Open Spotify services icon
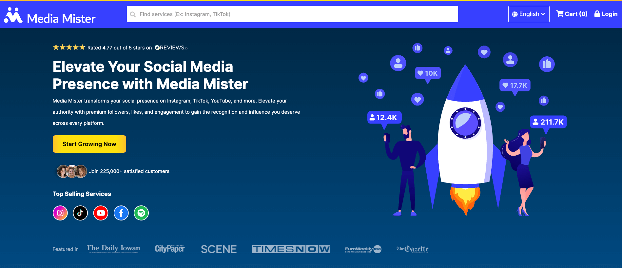The height and width of the screenshot is (268, 622). (x=141, y=213)
